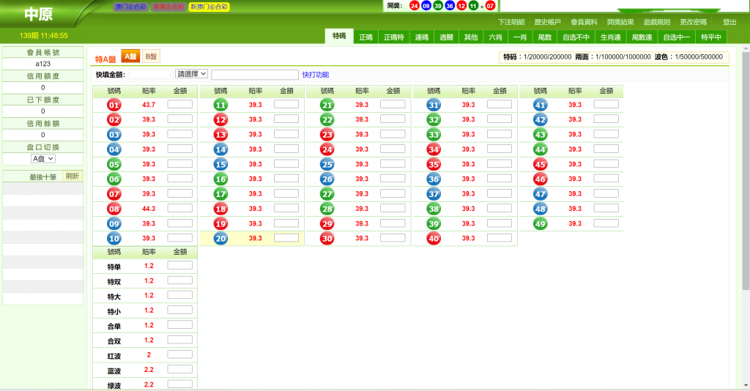Click 登出 to log out
Viewport: 750px width, 391px height.
tap(729, 22)
